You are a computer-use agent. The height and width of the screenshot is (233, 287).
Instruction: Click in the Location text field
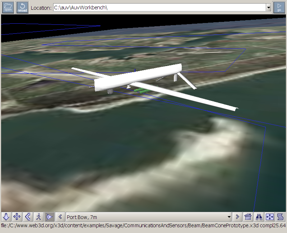[x=158, y=8]
